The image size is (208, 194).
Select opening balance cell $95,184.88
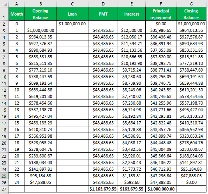click(41, 176)
